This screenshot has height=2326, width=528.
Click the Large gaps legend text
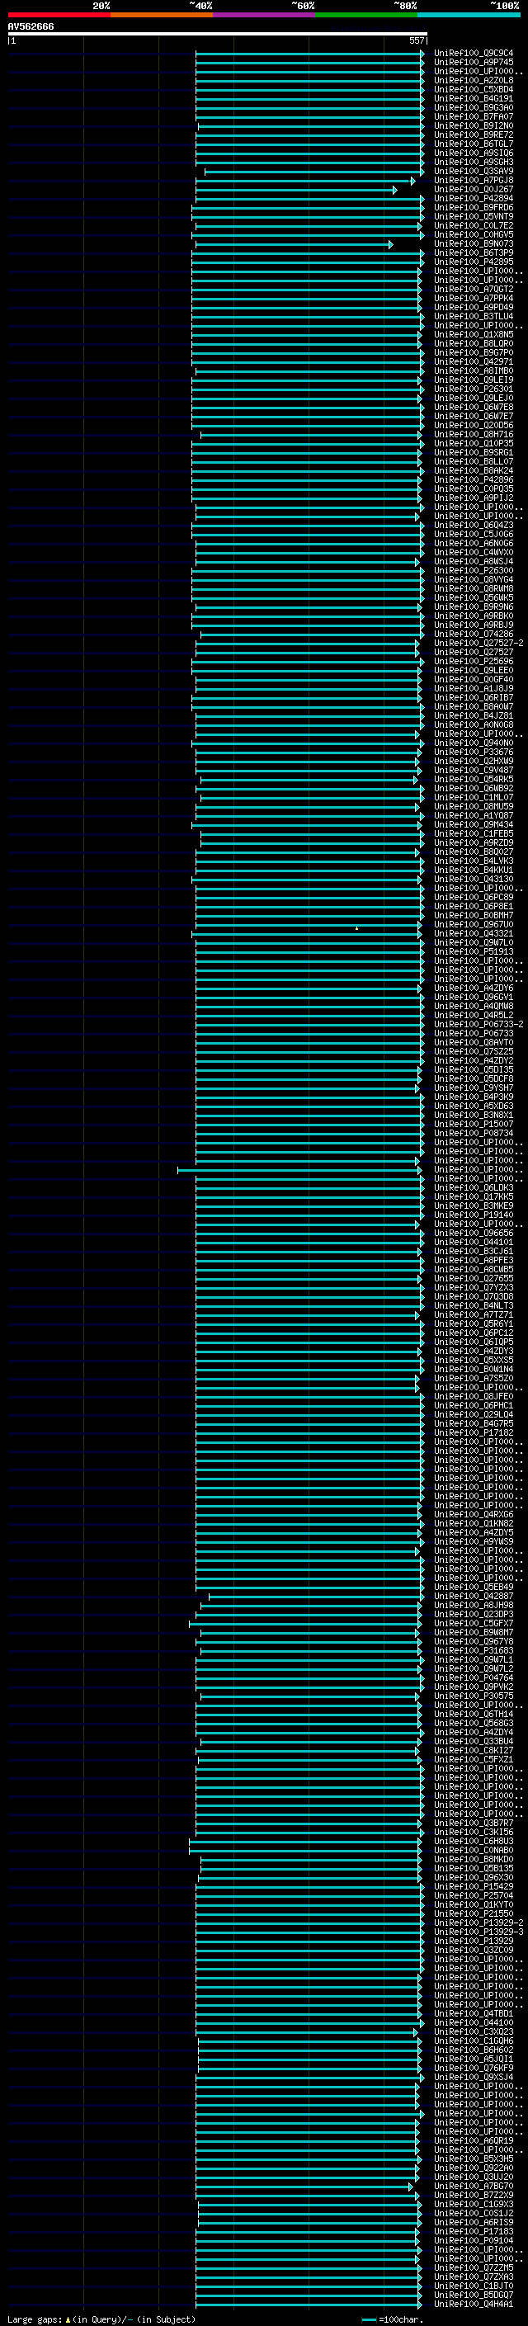click(x=101, y=2319)
